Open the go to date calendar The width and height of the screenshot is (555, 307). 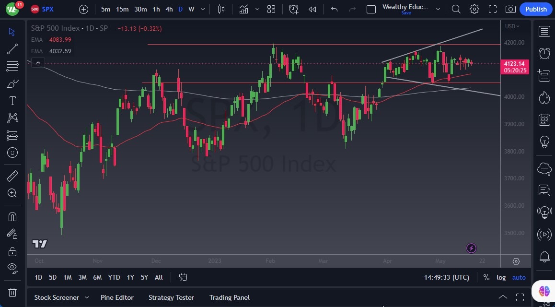[x=183, y=277]
